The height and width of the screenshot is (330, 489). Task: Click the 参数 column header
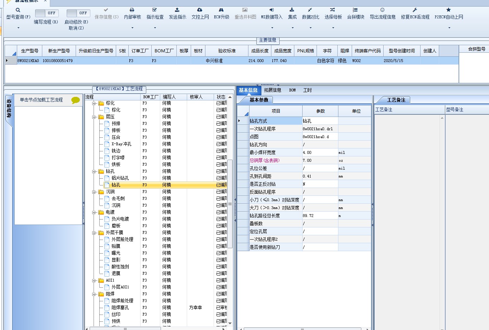[320, 111]
